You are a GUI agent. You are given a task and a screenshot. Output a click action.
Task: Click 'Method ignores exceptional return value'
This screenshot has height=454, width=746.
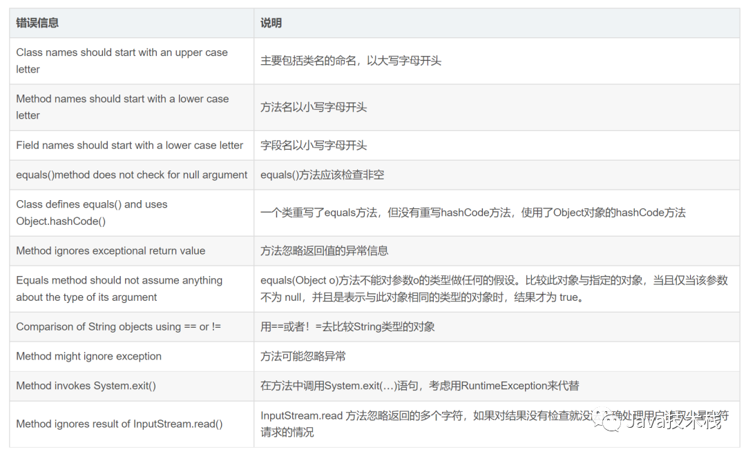tap(132, 250)
